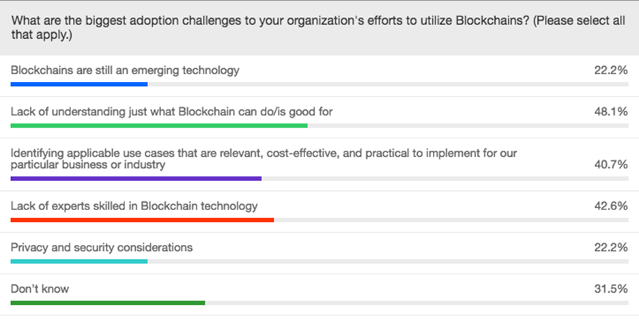Click the dark green "Don't know" progress bar
The height and width of the screenshot is (320, 639).
108,302
